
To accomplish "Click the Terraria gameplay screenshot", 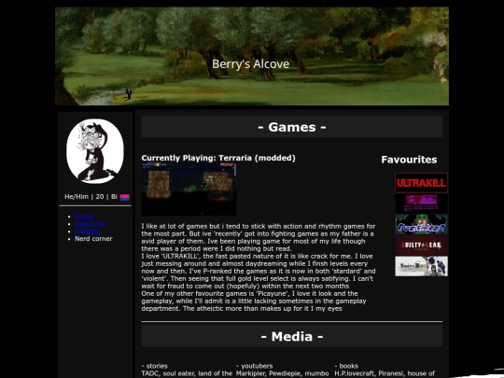I will (x=189, y=189).
